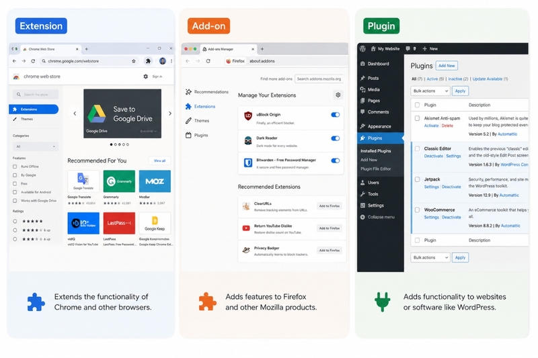Open the LastPass extension tile

coord(119,223)
